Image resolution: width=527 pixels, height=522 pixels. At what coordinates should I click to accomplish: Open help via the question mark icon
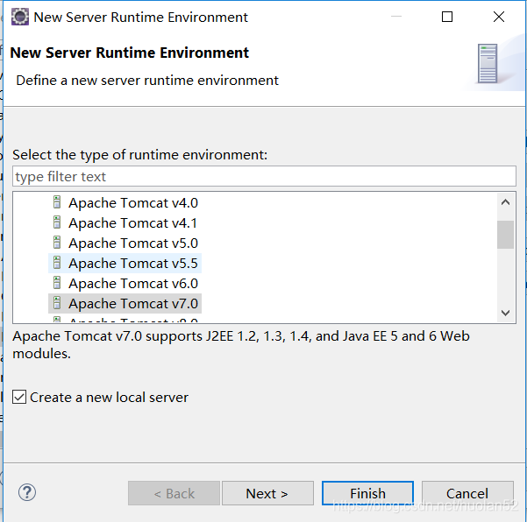pos(27,492)
